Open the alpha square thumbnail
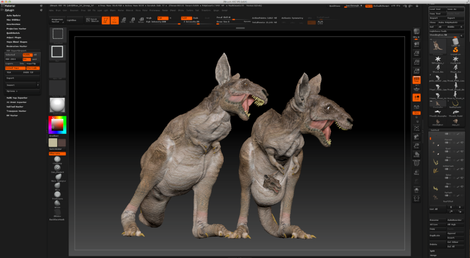Screen dimensions: 470x258 point(57,52)
